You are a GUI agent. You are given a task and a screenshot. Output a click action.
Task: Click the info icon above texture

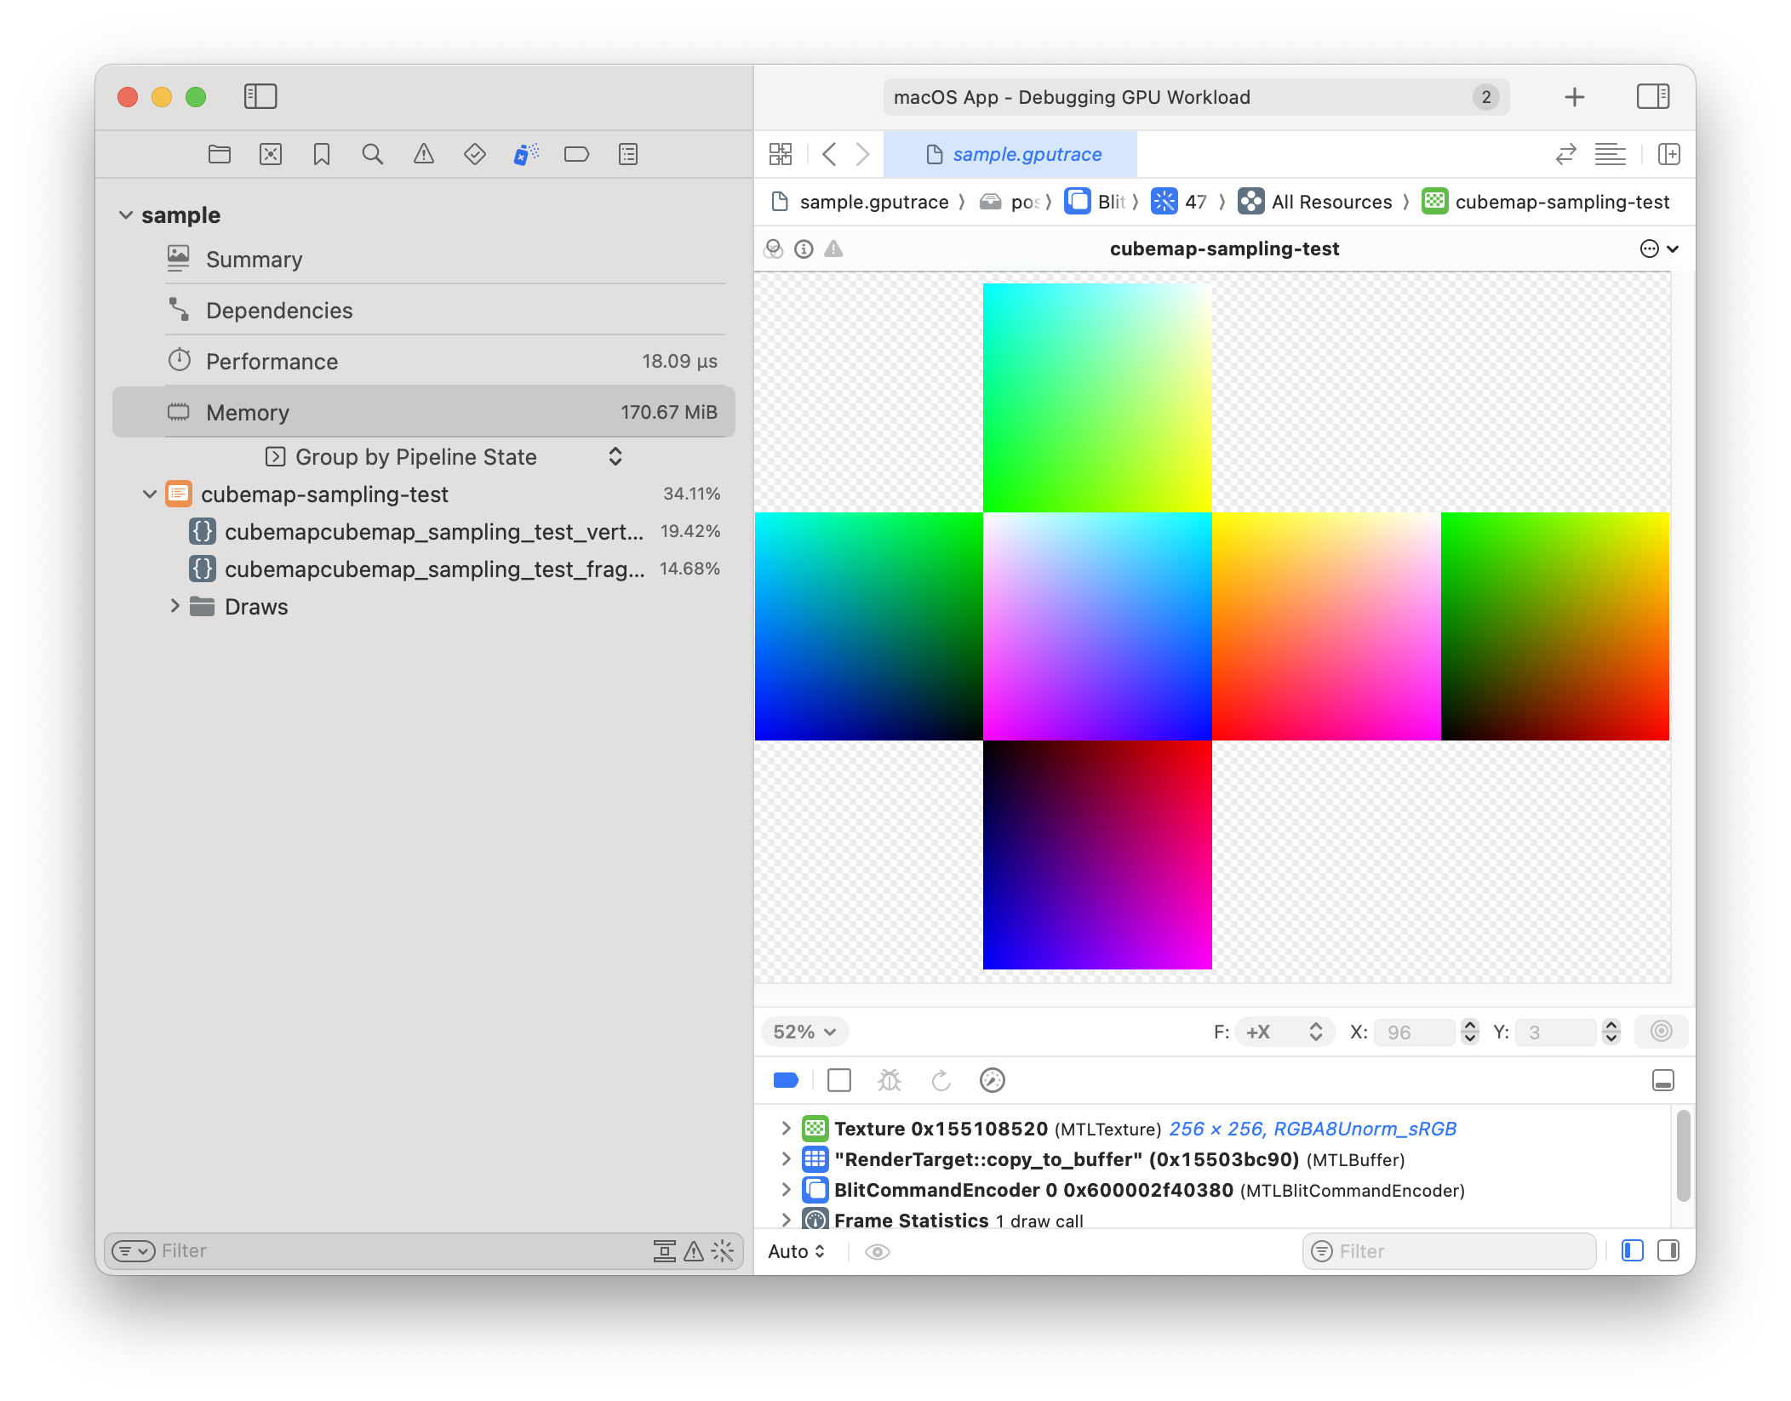(x=804, y=249)
